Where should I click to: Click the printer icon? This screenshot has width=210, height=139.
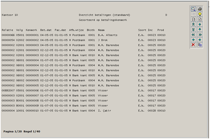coord(200,9)
